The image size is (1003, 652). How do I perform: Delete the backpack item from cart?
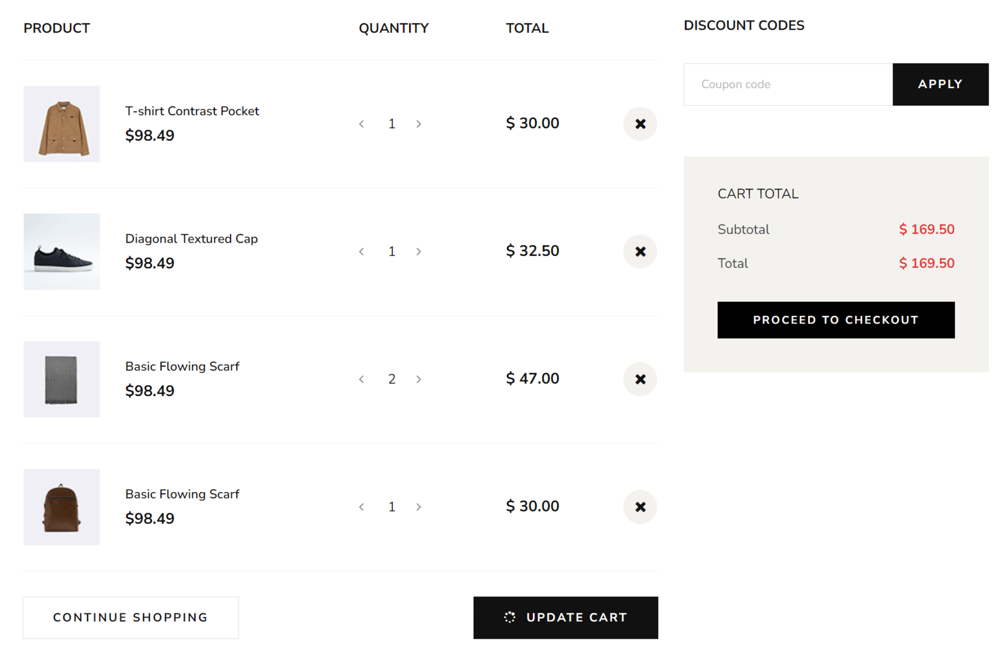click(640, 507)
